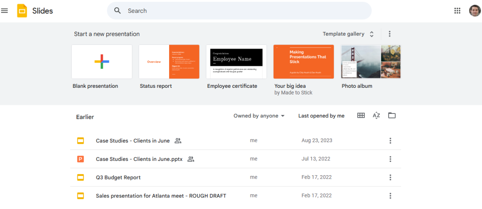Click the Photo album label

click(357, 86)
